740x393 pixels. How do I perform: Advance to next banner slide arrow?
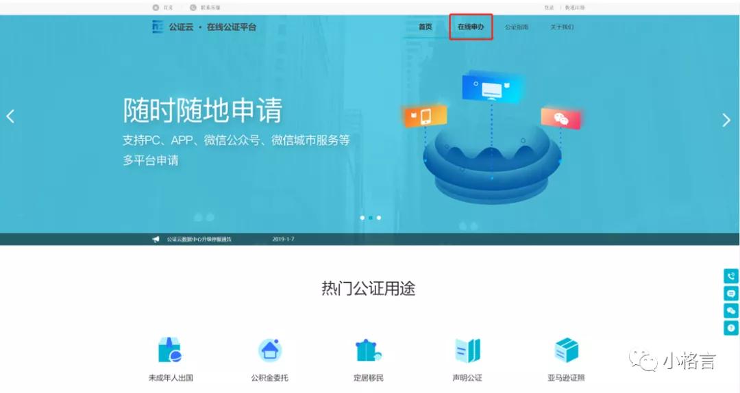point(726,120)
